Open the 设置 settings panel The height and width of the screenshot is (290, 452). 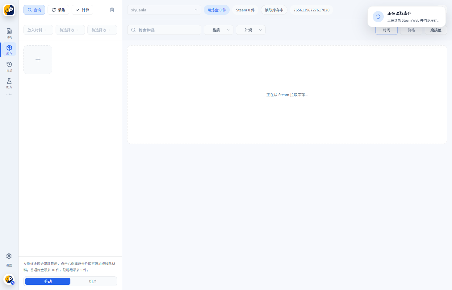(9, 258)
